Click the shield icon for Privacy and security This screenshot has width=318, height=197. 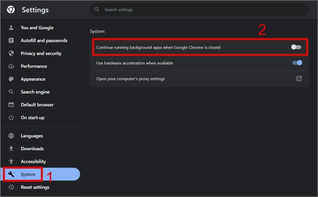(11, 53)
